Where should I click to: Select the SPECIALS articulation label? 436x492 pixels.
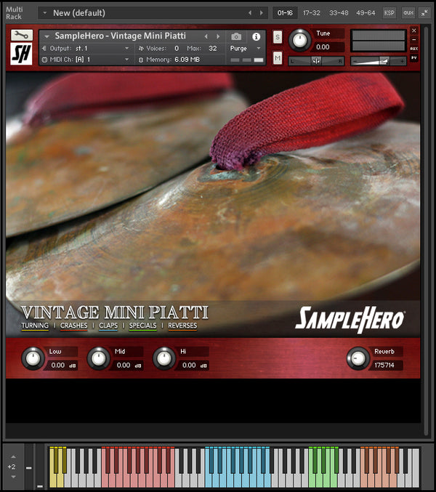142,326
